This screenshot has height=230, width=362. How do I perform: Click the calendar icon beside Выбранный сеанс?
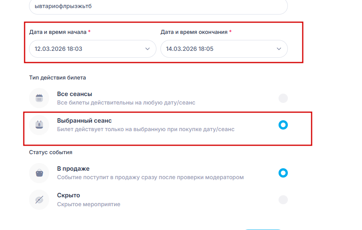[x=39, y=125]
